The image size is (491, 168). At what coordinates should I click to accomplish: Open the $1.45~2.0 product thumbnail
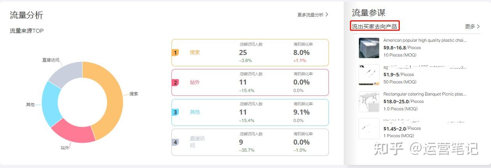coord(369,129)
